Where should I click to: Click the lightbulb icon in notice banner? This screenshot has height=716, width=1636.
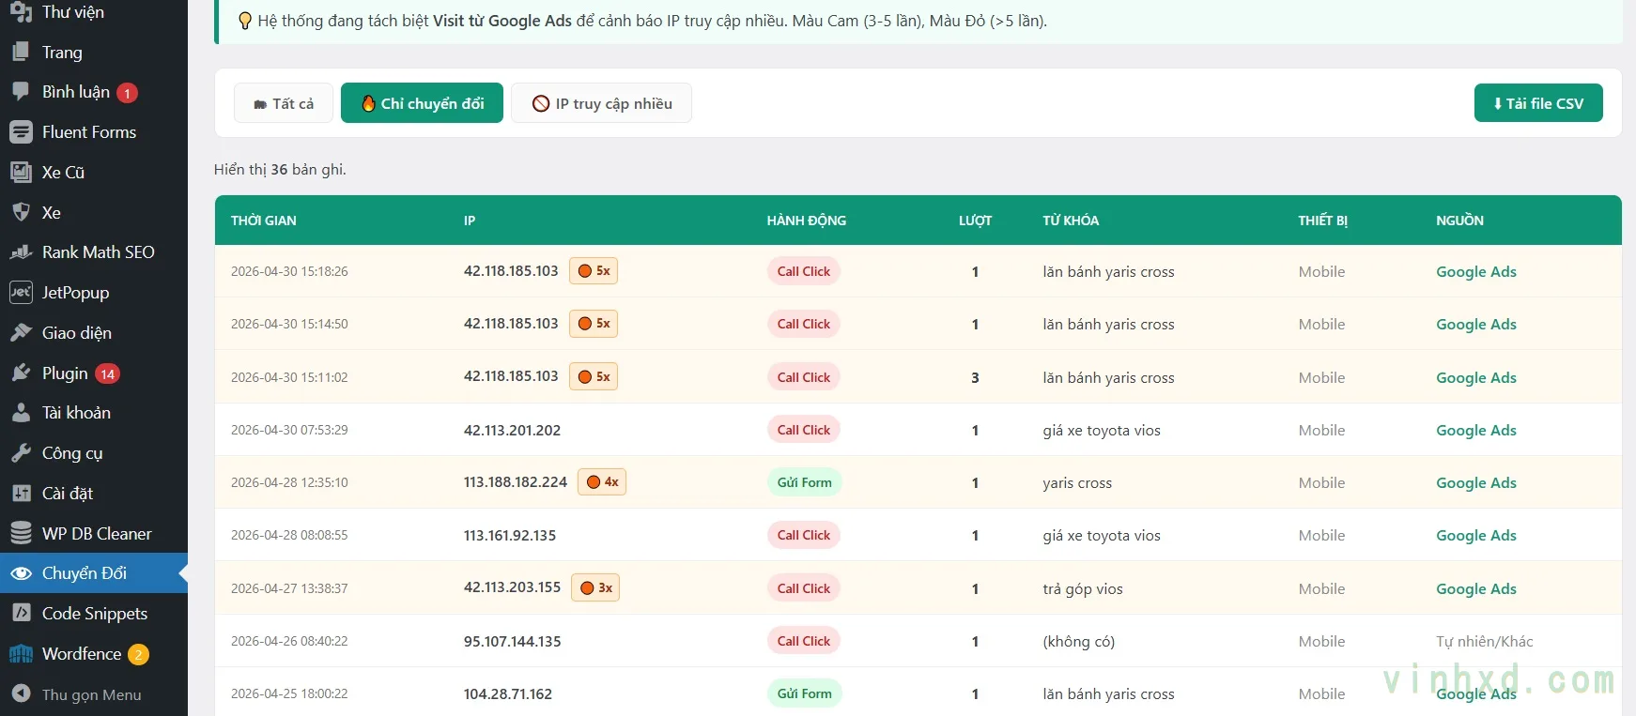[245, 21]
